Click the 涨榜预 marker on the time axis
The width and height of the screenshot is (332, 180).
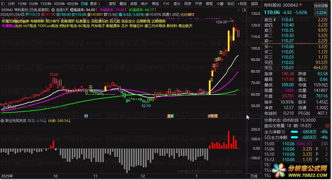212,116
